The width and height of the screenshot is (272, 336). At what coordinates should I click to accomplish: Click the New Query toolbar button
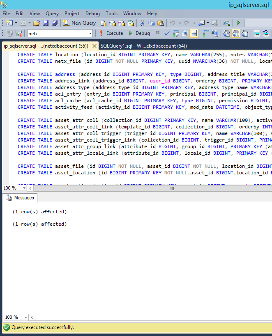[x=80, y=23]
